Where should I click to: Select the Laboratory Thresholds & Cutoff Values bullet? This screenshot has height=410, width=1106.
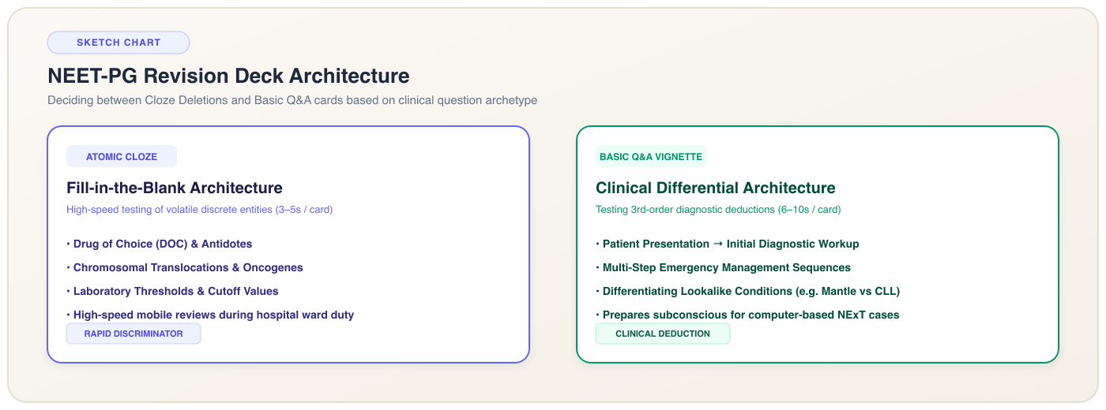172,291
